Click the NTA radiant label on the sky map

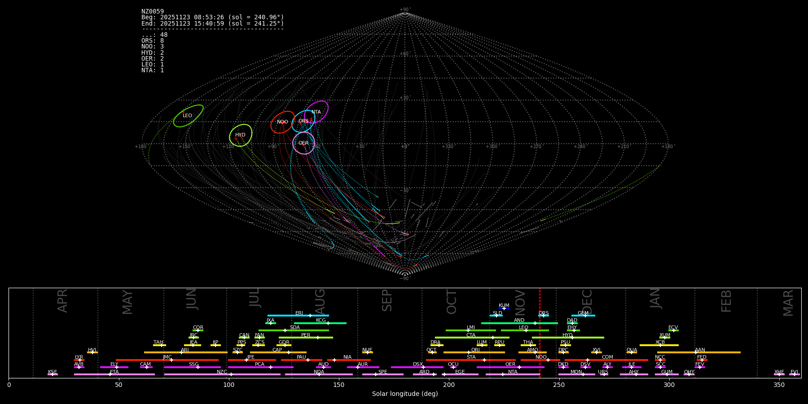tap(316, 112)
